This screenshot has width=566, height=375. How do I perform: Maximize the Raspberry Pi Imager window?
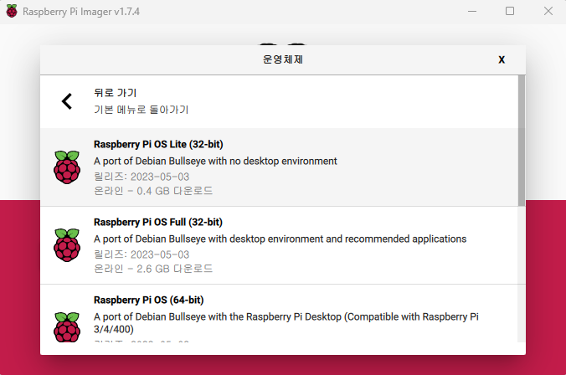[x=510, y=11]
